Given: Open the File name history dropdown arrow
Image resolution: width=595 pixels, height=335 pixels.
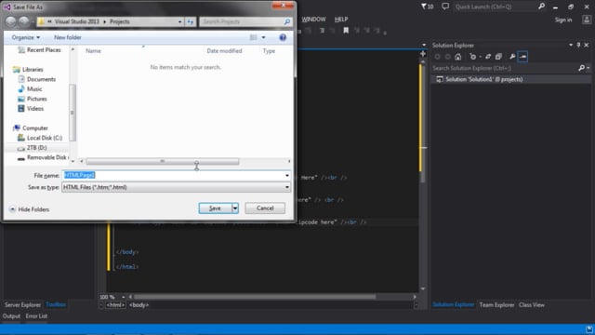Looking at the screenshot, I should pyautogui.click(x=287, y=175).
